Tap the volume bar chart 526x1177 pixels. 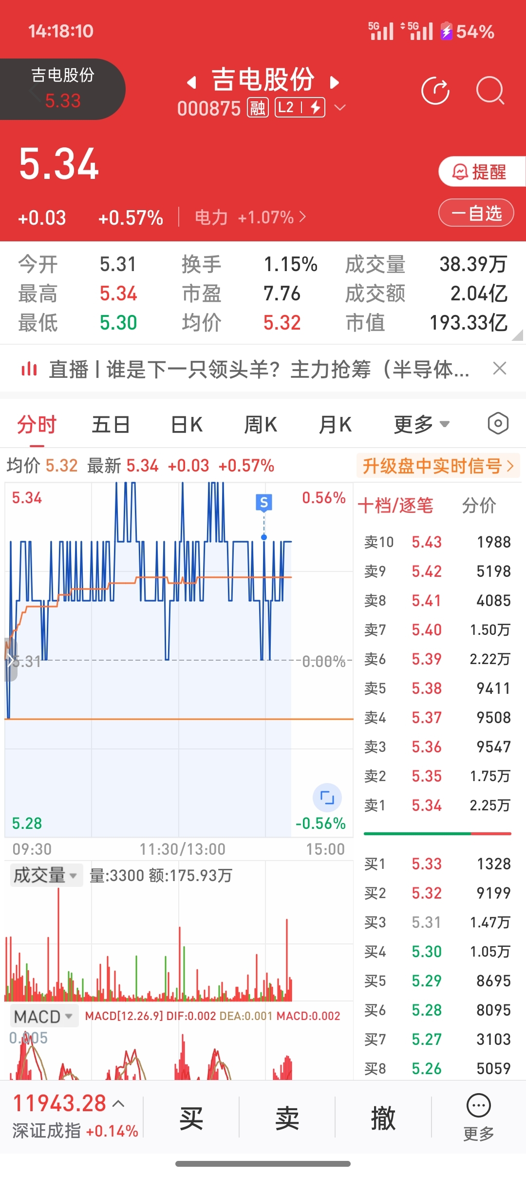tap(179, 943)
